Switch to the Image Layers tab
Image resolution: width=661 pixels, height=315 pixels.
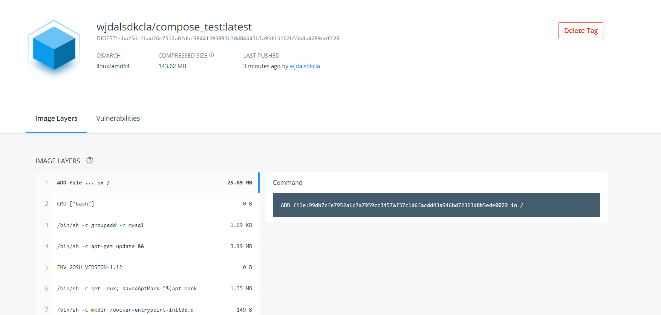tap(56, 119)
